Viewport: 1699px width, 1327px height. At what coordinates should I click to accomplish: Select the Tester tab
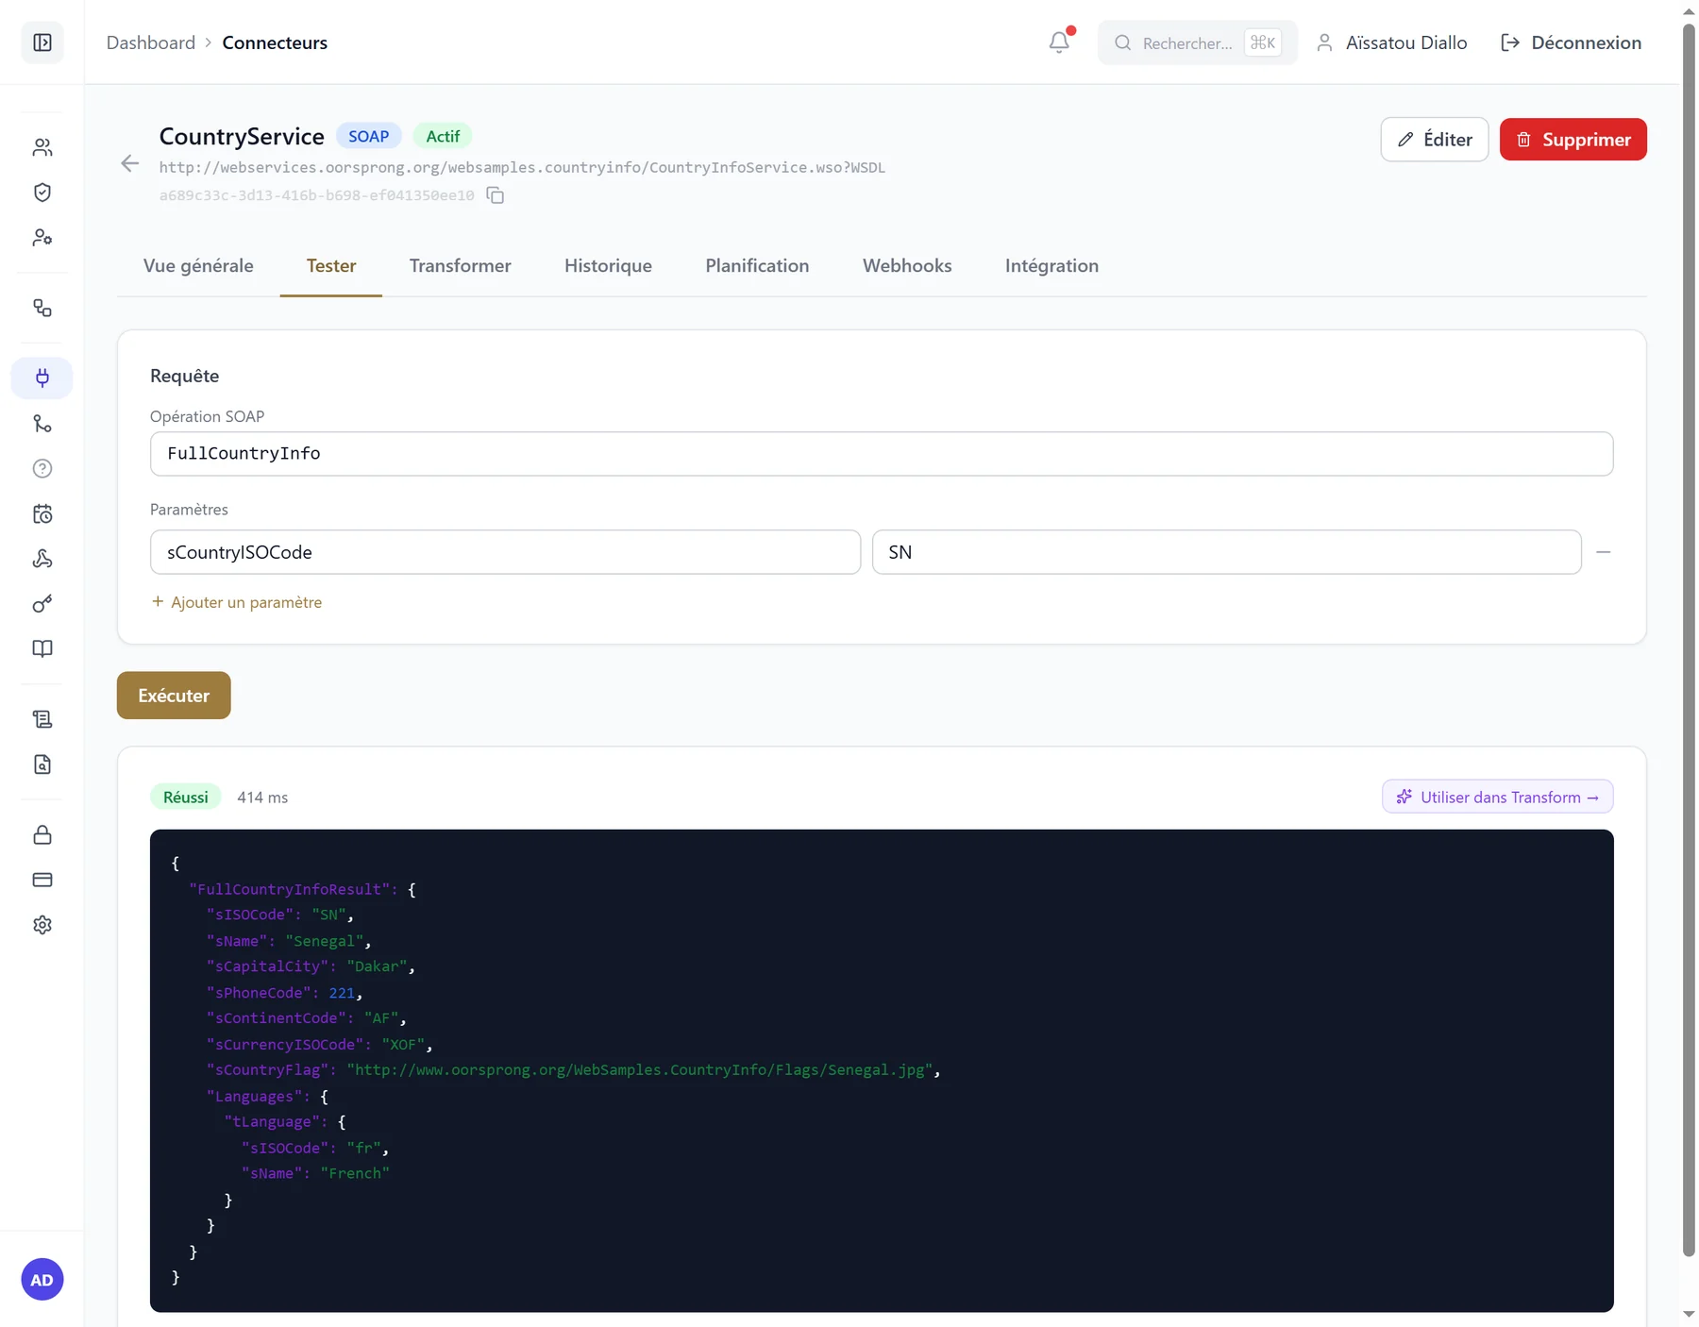pyautogui.click(x=331, y=266)
